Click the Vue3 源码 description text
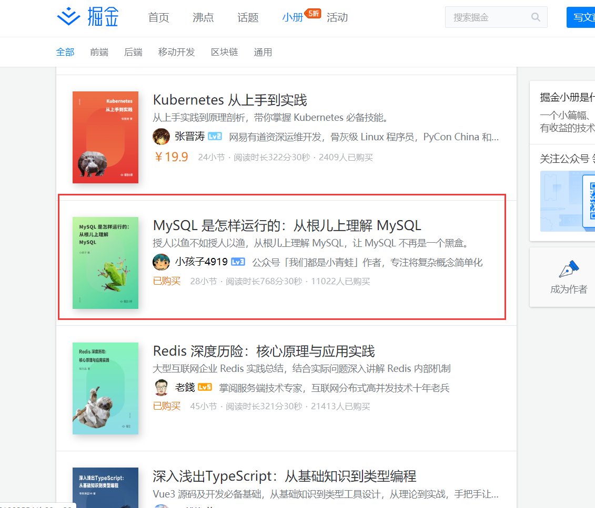 pos(326,494)
